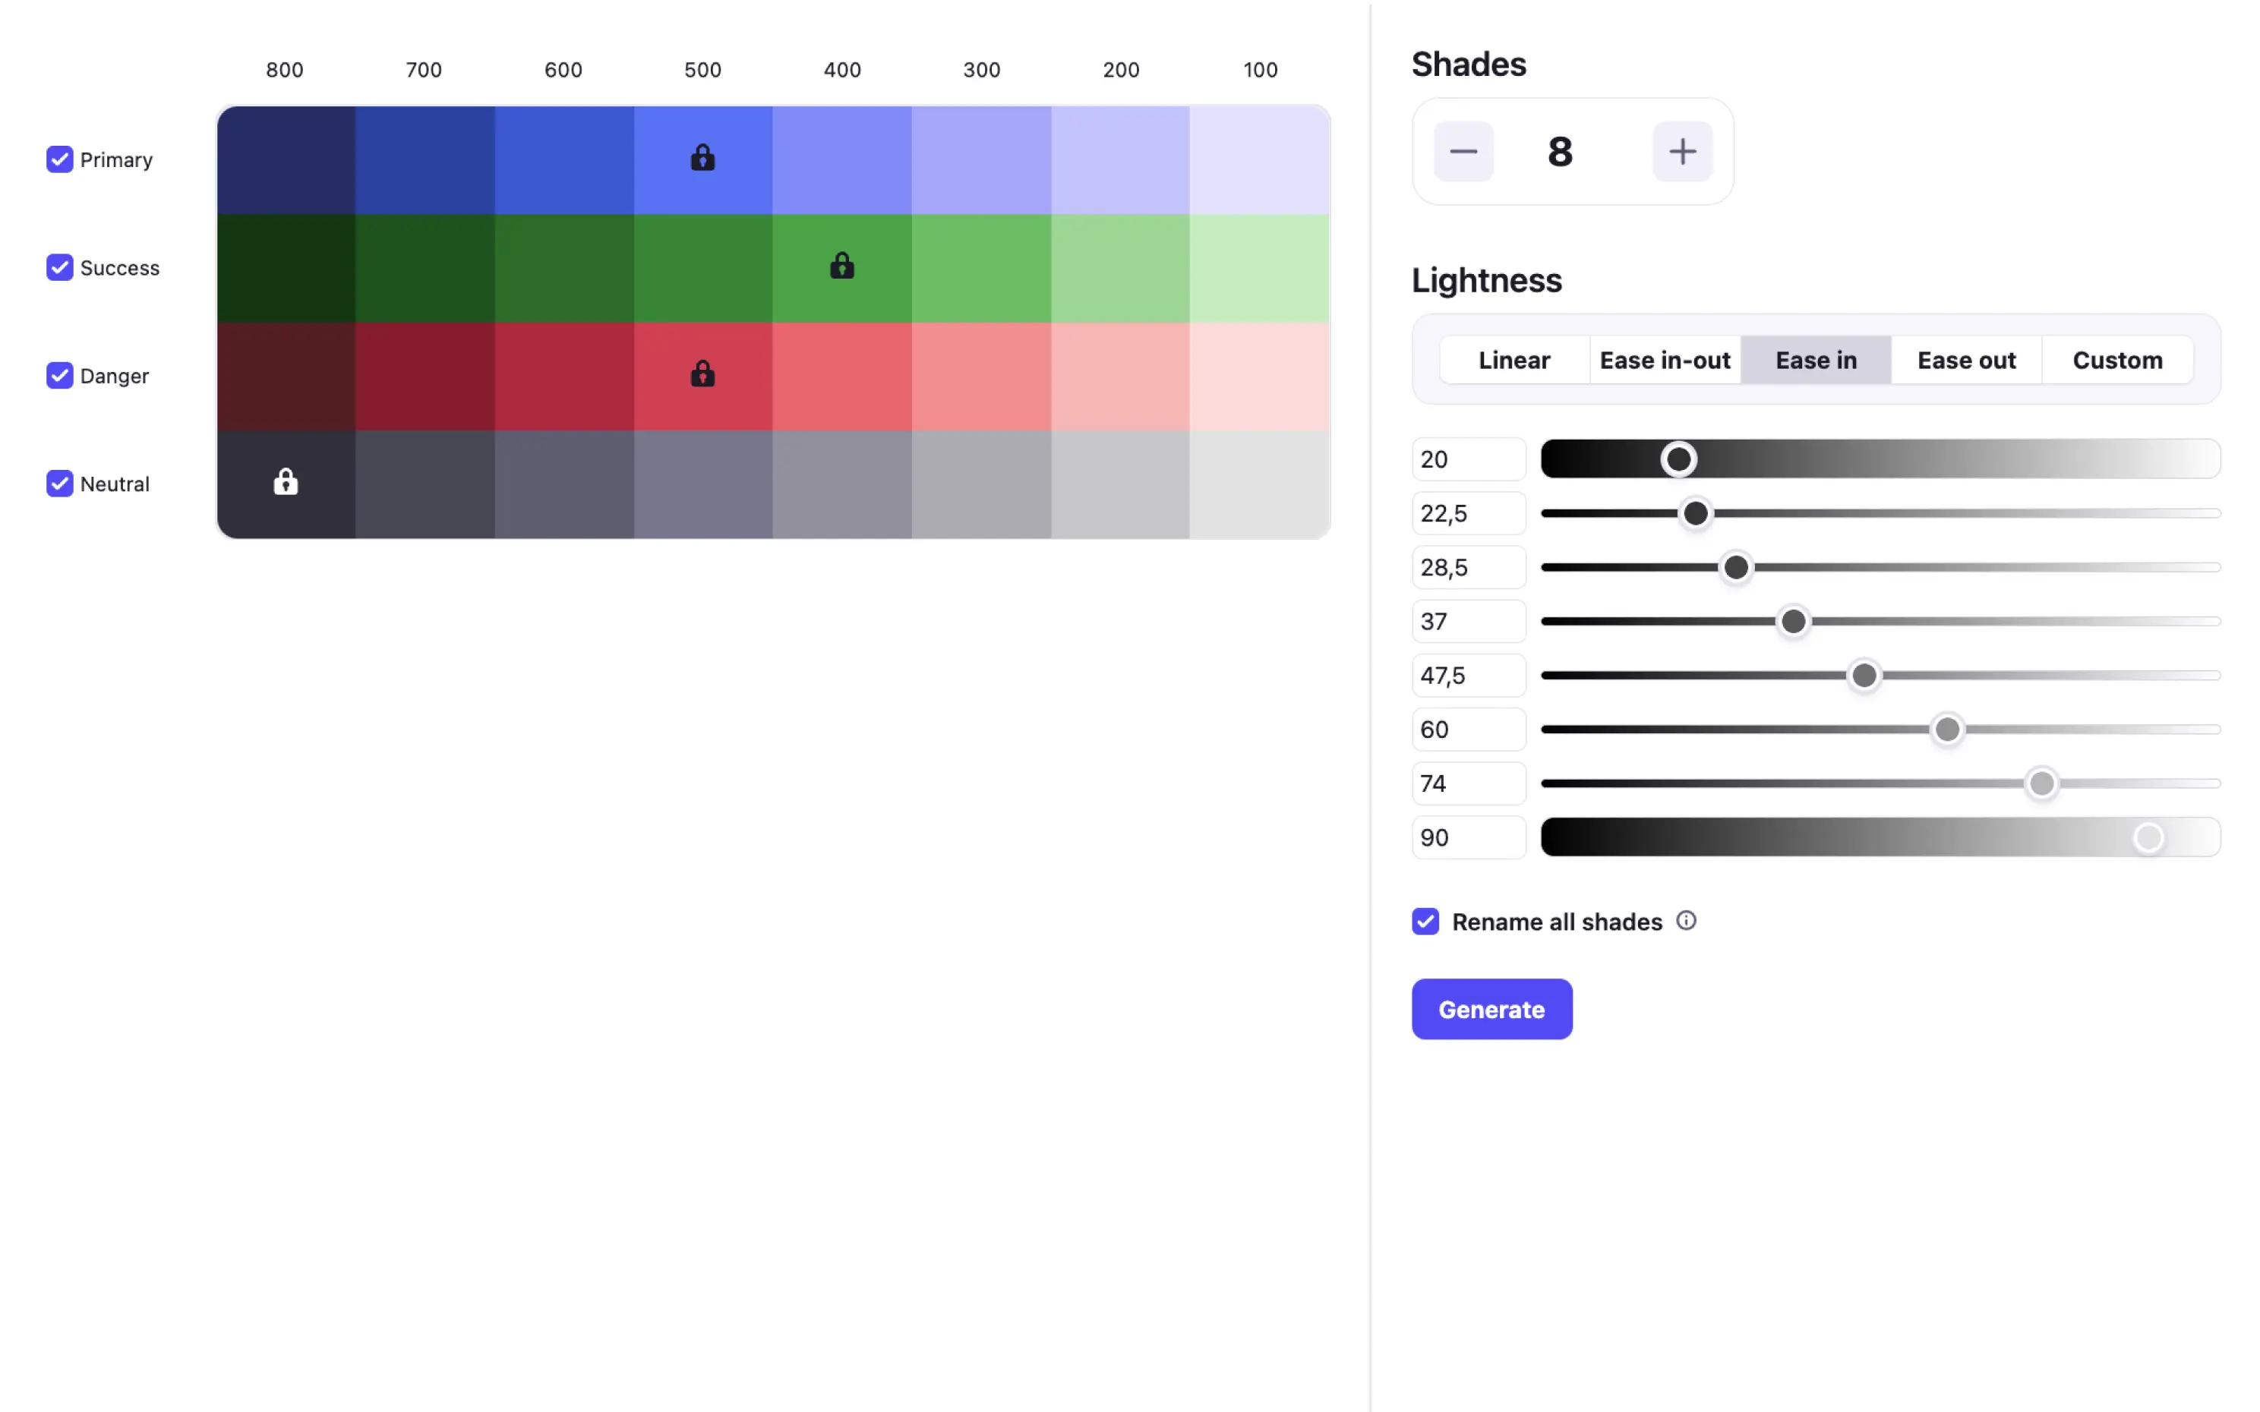The height and width of the screenshot is (1412, 2260).
Task: Click the handle of the topmost lightness slider
Action: (1678, 458)
